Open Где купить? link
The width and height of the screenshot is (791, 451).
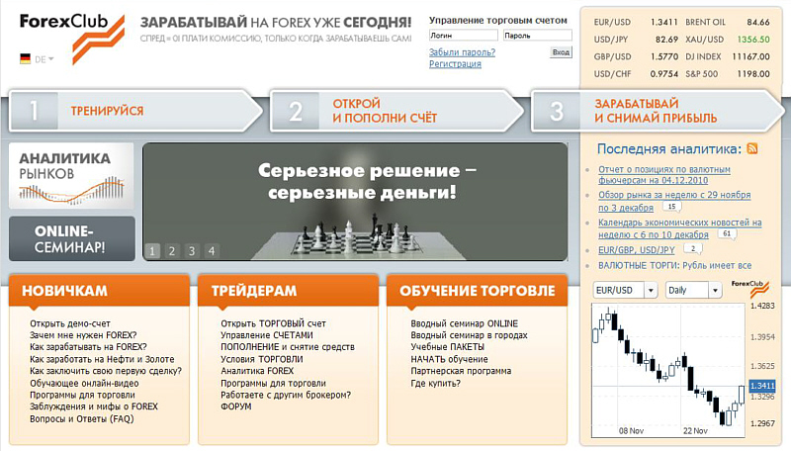click(x=435, y=383)
